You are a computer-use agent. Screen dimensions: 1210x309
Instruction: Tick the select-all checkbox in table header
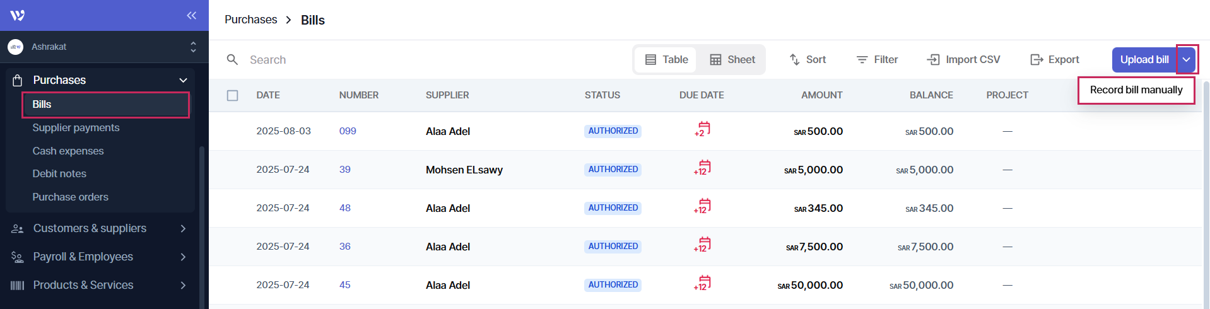pos(232,95)
